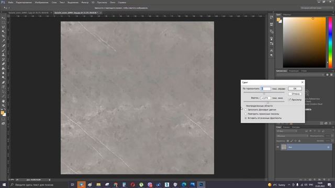The height and width of the screenshot is (188, 335).
Task: Pick a hue on the color spectrum strip
Action: click(330, 42)
